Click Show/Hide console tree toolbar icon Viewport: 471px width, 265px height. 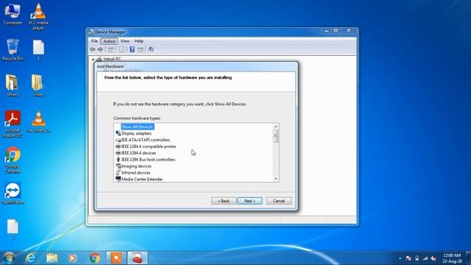point(111,49)
